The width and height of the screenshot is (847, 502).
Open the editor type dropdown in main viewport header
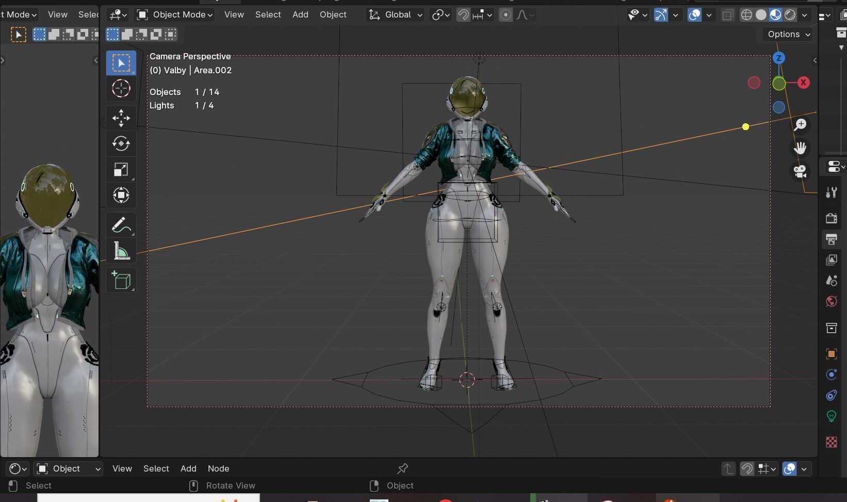[118, 15]
